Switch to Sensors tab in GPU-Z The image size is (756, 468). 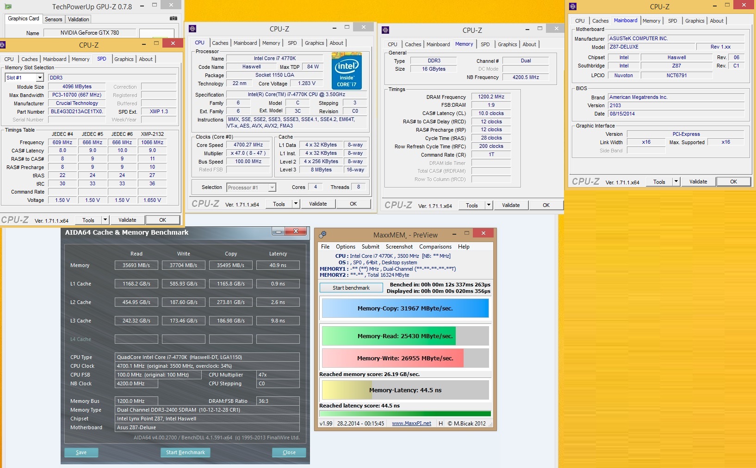[x=53, y=19]
